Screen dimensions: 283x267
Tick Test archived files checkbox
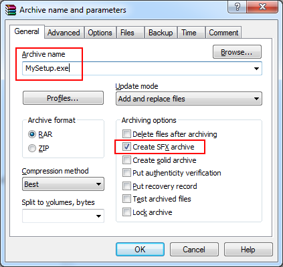pyautogui.click(x=126, y=199)
